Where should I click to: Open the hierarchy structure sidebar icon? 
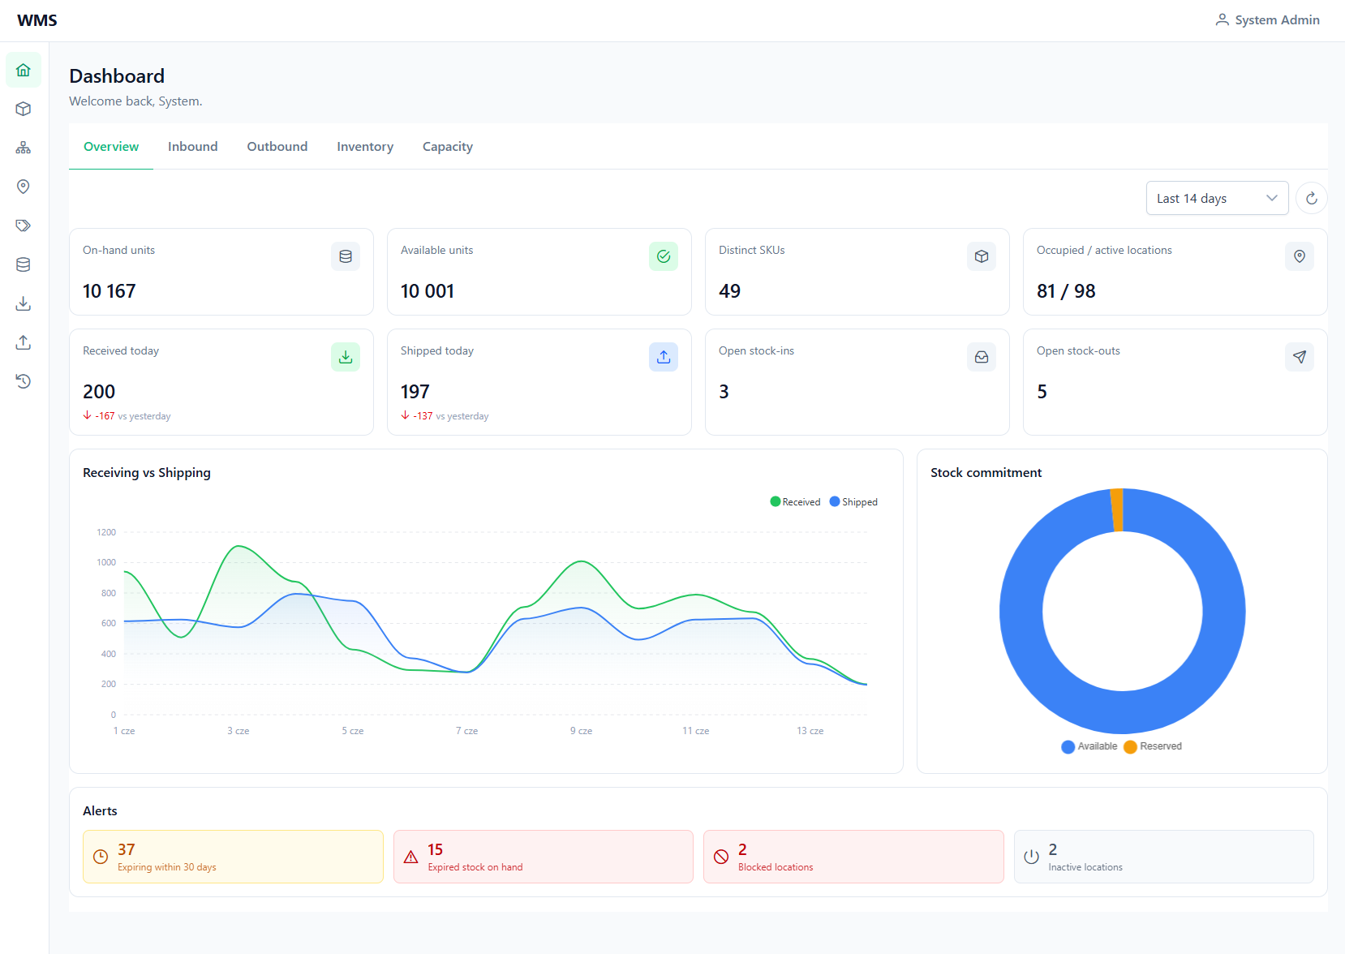[24, 148]
